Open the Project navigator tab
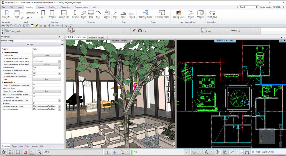The image size is (286, 156). click(x=32, y=146)
